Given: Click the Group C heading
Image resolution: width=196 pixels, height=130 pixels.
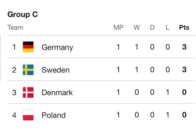Looking at the screenshot, I should tap(23, 14).
